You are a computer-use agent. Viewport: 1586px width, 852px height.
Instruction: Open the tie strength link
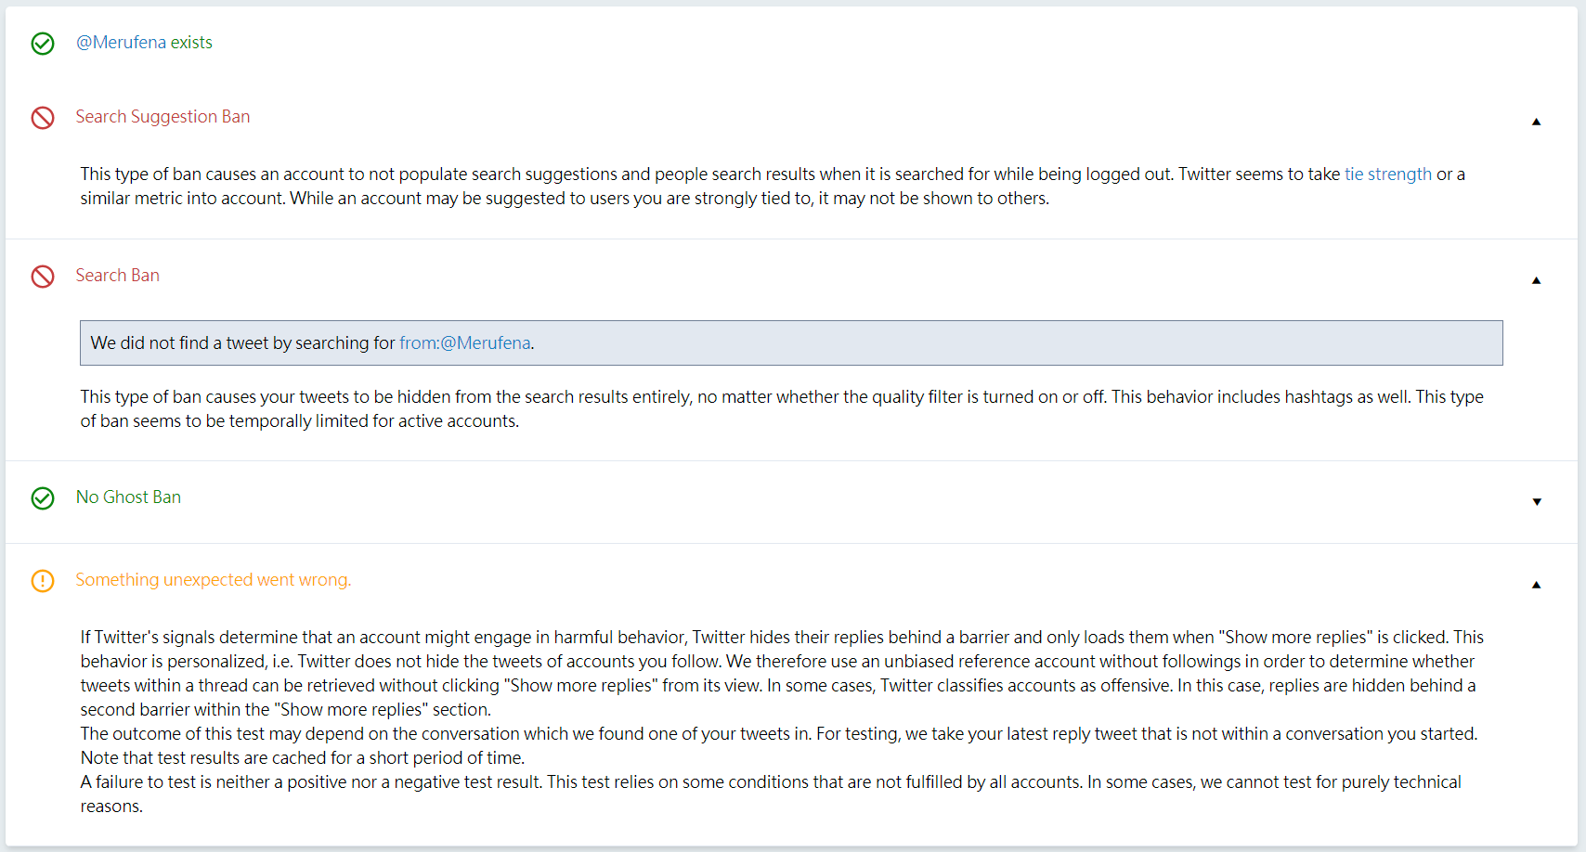(x=1388, y=174)
